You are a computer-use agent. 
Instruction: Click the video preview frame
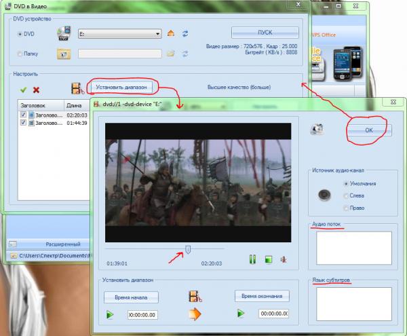coord(198,183)
